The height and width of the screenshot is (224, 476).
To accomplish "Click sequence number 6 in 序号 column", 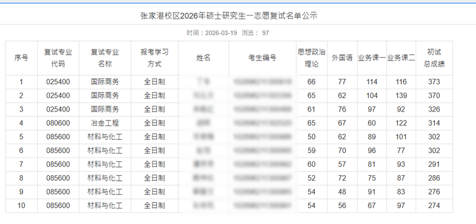I will tap(21, 150).
